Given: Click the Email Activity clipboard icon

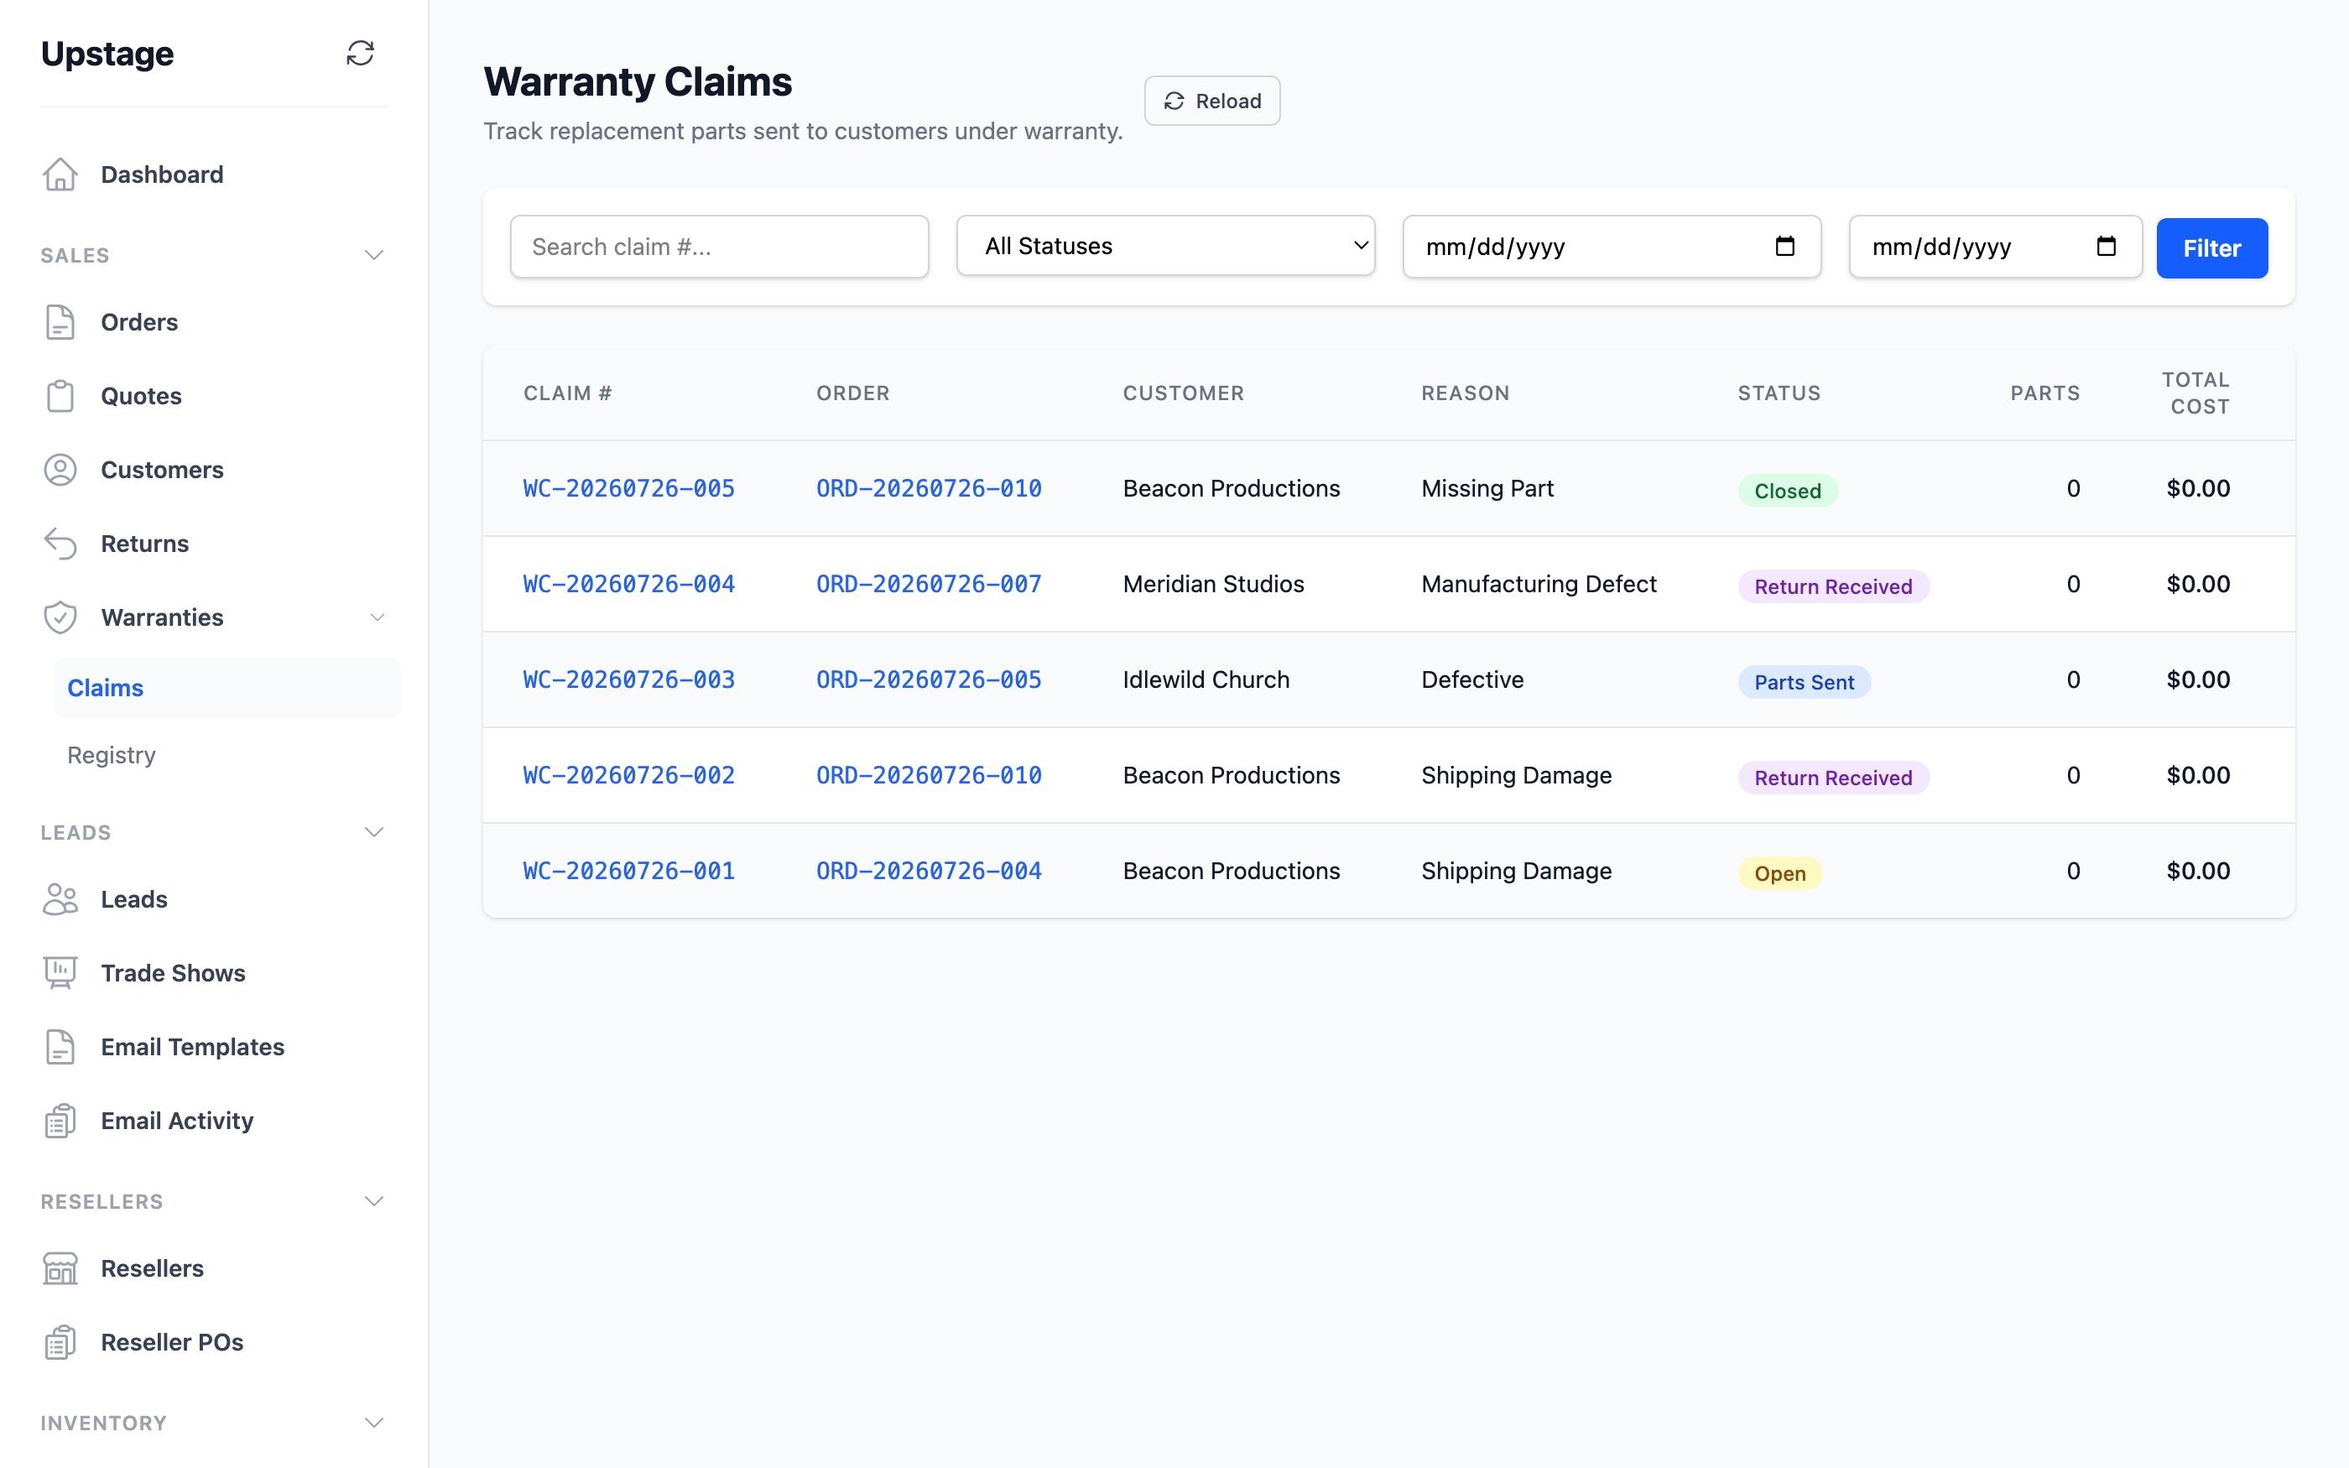Looking at the screenshot, I should pyautogui.click(x=60, y=1121).
